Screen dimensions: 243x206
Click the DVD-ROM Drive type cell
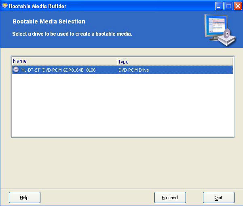point(133,70)
